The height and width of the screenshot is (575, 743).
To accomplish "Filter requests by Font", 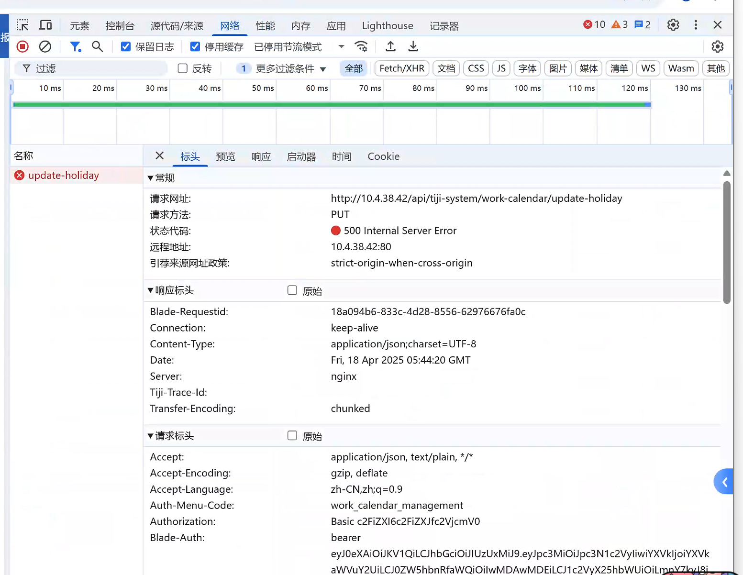I will coord(527,68).
